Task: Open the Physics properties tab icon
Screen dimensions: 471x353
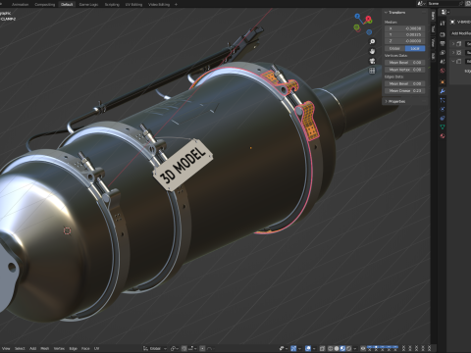Action: [443, 109]
